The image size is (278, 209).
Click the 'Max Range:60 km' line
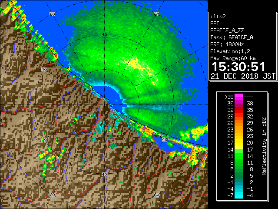click(x=233, y=58)
